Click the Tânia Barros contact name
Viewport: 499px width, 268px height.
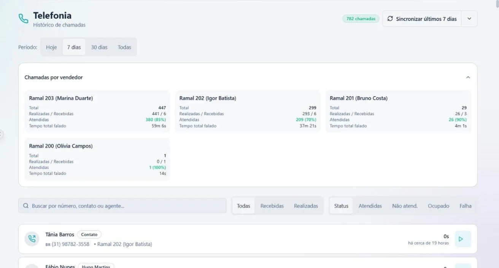60,235
